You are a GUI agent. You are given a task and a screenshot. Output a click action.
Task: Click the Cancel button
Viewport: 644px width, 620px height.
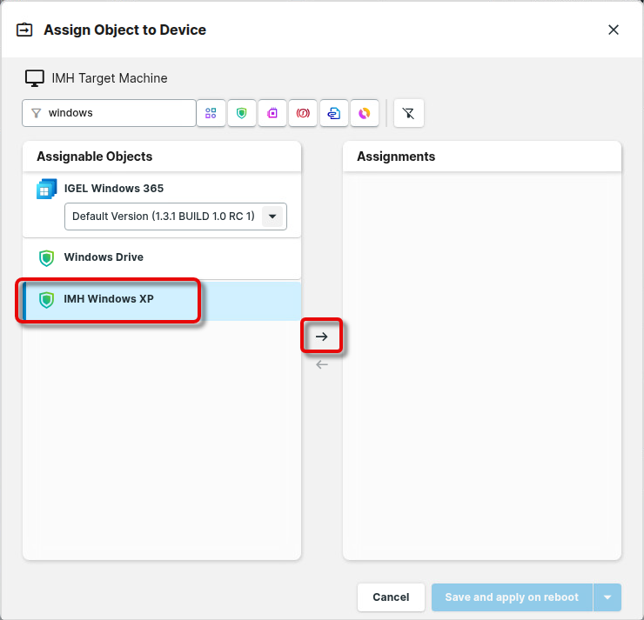(x=391, y=597)
